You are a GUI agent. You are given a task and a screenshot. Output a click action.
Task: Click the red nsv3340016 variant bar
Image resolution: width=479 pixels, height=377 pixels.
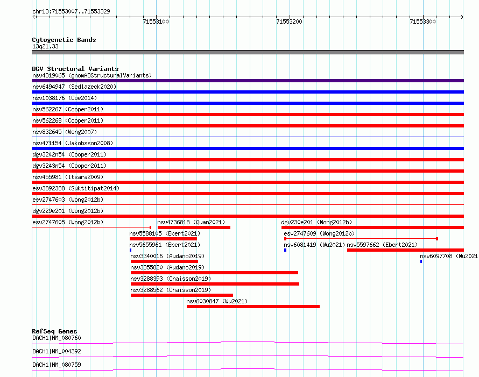164,261
